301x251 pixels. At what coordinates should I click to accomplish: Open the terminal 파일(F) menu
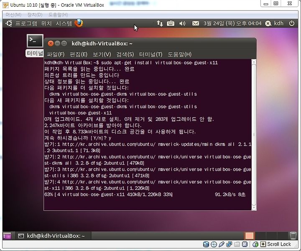pyautogui.click(x=56, y=54)
